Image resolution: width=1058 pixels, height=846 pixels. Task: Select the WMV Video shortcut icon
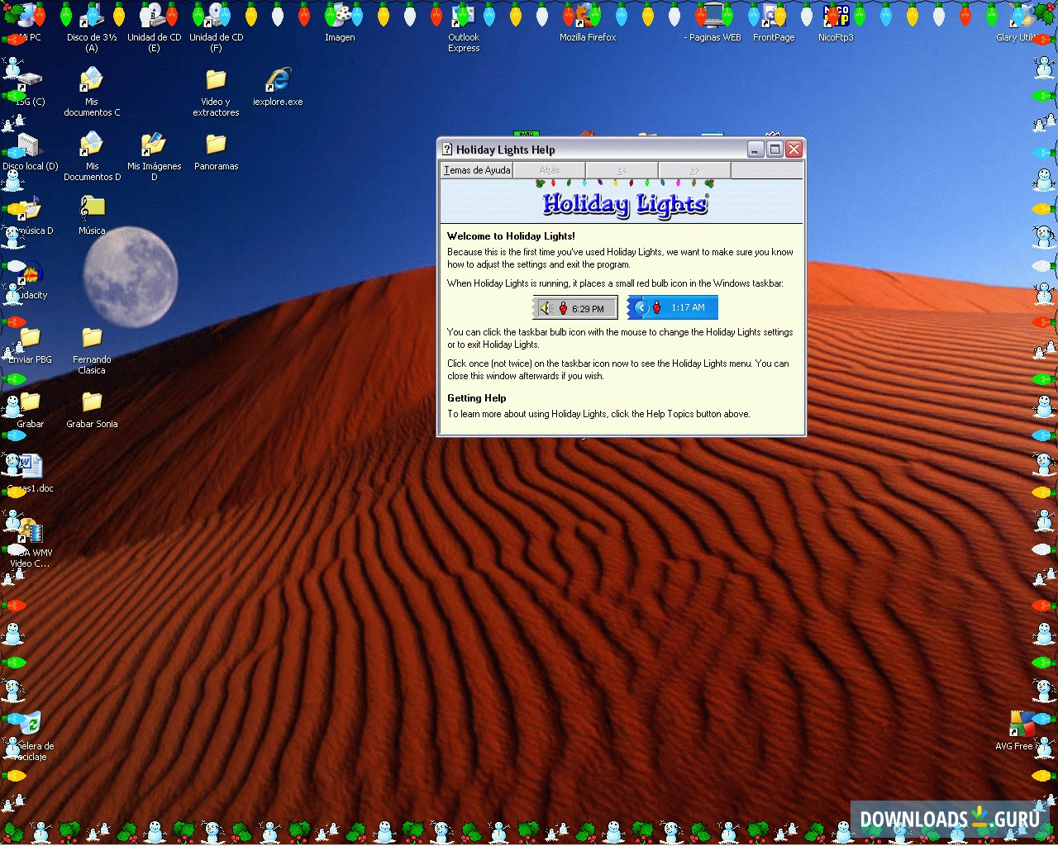coord(30,531)
